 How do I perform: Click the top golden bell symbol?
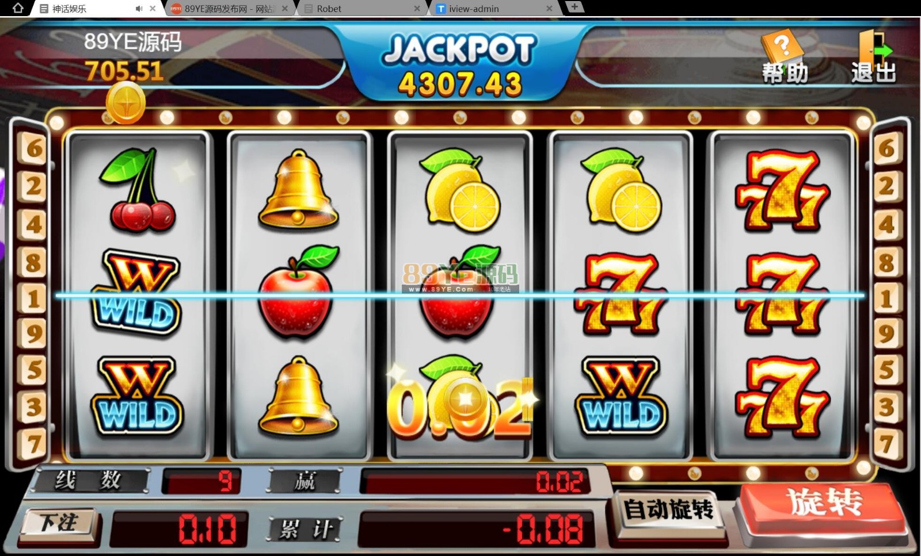click(x=298, y=189)
